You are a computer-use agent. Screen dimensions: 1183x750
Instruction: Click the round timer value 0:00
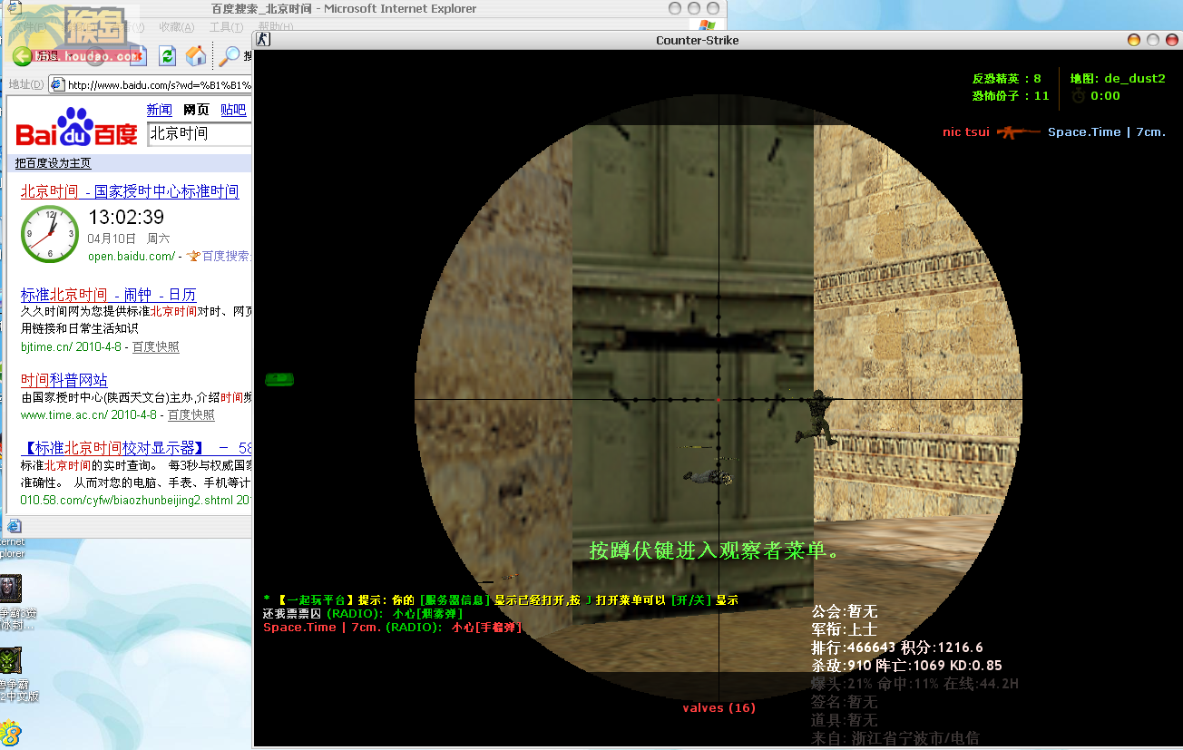[1105, 95]
